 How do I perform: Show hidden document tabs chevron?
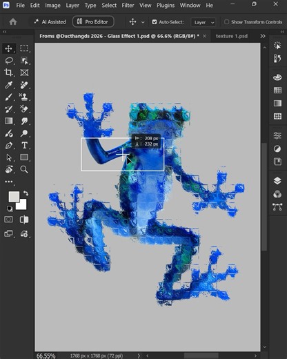pyautogui.click(x=263, y=36)
